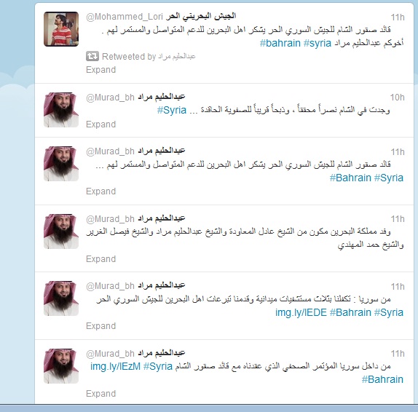418x412 pixels.
Task: Open the #Syria hashtag in the 10h tweet
Action: [x=172, y=110]
